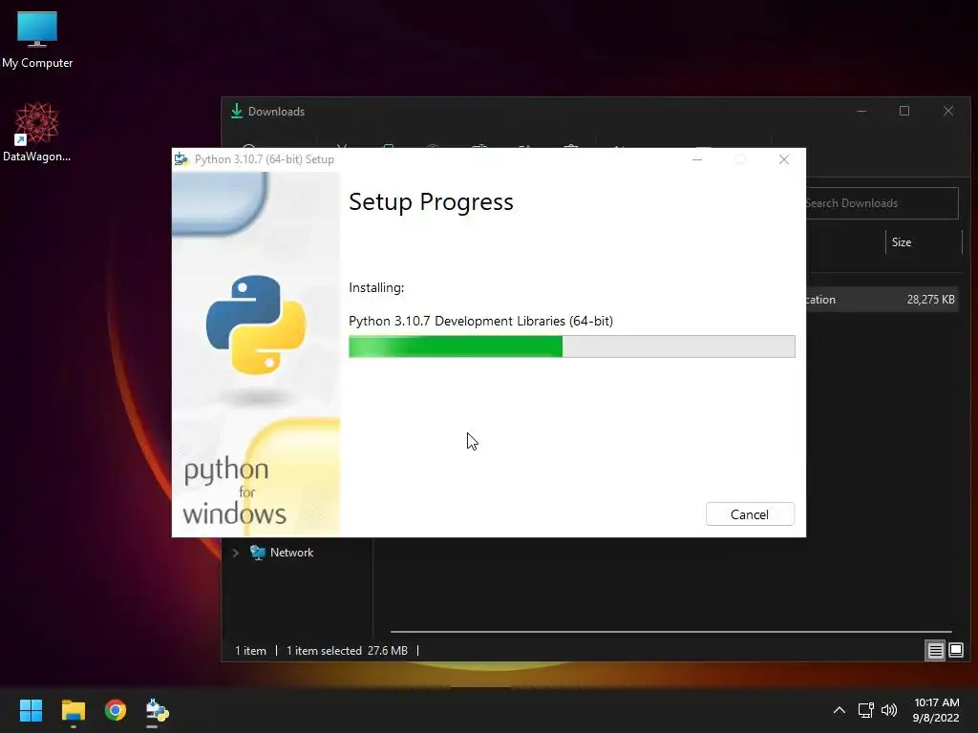Show hidden system tray icons
Image resolution: width=978 pixels, height=733 pixels.
[x=840, y=710]
